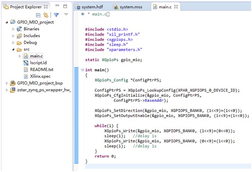
Task: Collapse the src folder arrow
Action: coord(14,50)
